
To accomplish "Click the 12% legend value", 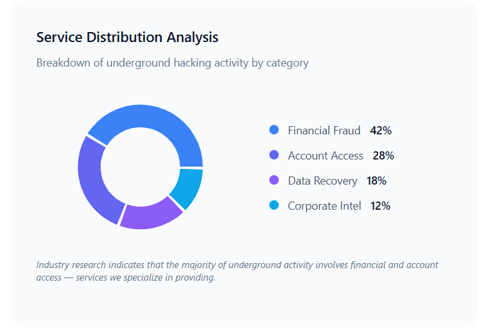I will pyautogui.click(x=380, y=206).
